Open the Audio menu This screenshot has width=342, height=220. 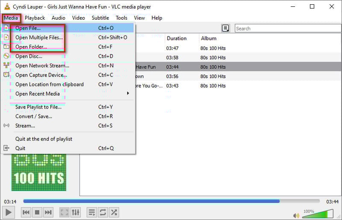tap(59, 18)
